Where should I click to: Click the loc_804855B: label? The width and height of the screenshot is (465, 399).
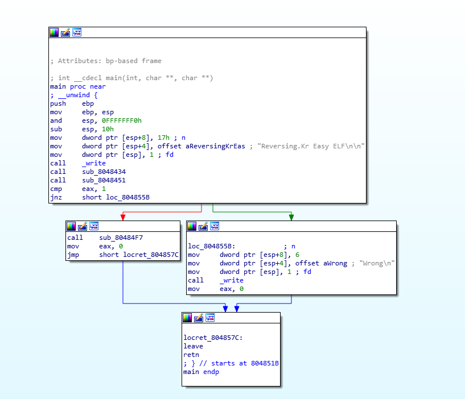pyautogui.click(x=212, y=246)
